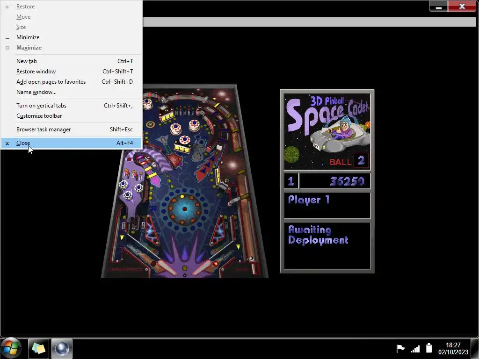Click the blue center hyperspace circle on the table
This screenshot has width=479, height=359.
[x=184, y=209]
